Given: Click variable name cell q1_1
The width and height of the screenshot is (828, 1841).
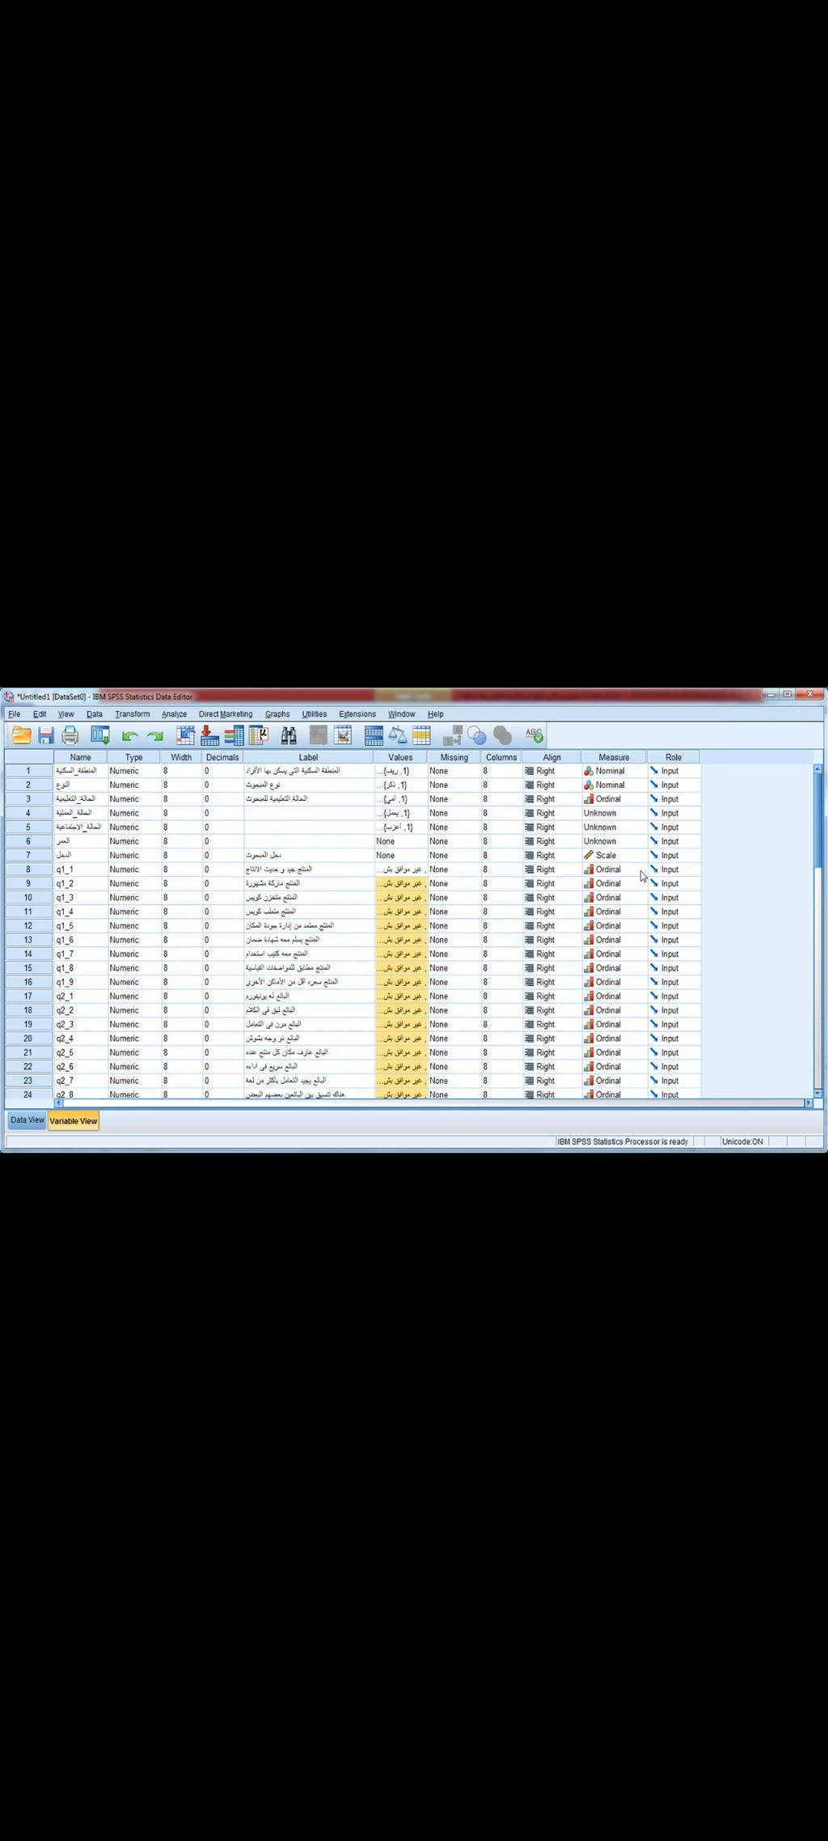Looking at the screenshot, I should (x=80, y=870).
